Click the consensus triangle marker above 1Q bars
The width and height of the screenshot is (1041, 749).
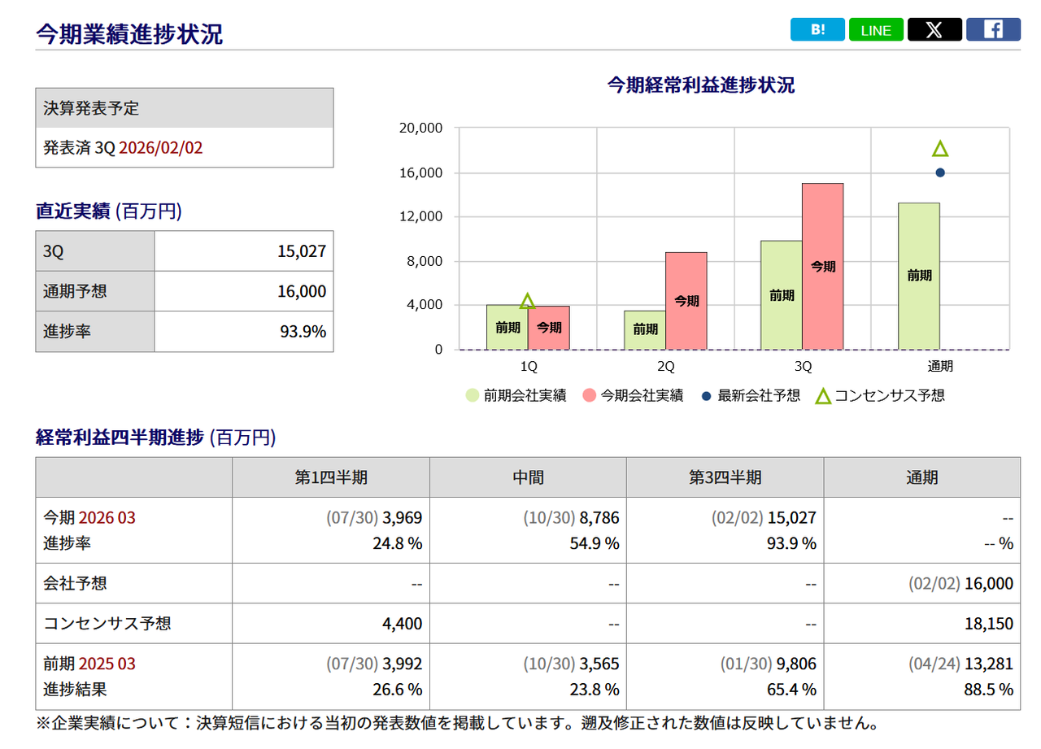(527, 302)
